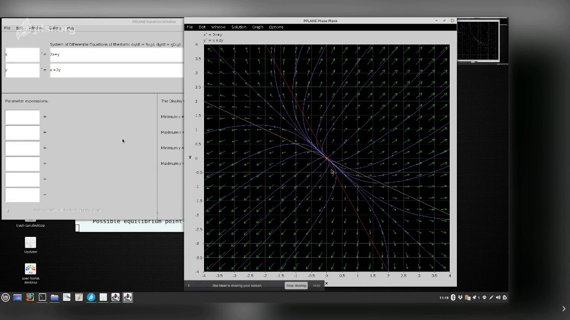The image size is (570, 320).
Task: Open the printer tray icon
Action: pos(484,298)
